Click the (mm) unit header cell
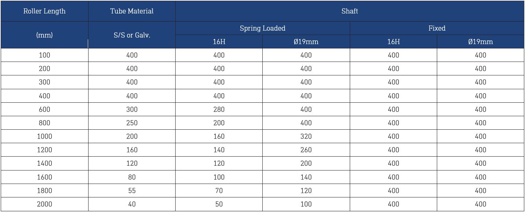The height and width of the screenshot is (212, 525). point(44,35)
